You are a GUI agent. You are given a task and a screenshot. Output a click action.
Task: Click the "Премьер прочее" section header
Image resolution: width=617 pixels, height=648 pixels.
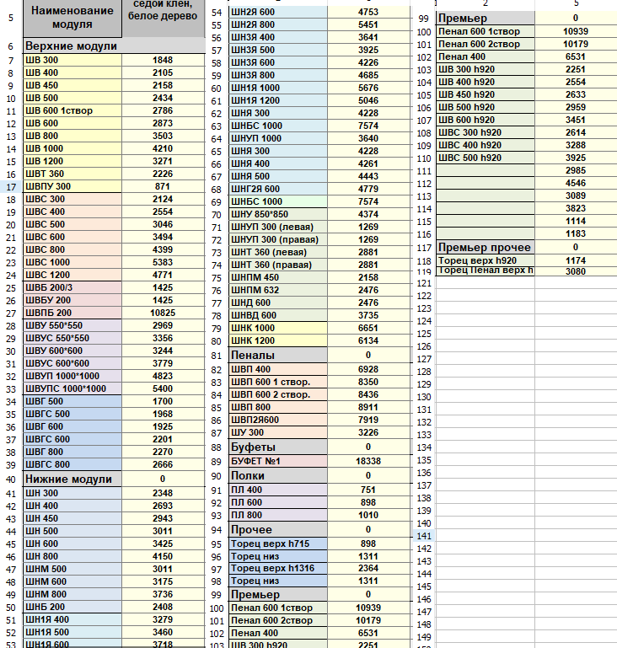click(x=486, y=247)
